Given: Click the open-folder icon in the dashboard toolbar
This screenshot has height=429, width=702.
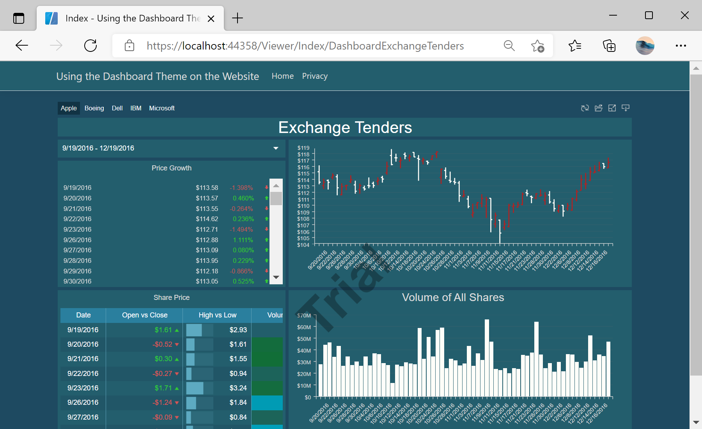Looking at the screenshot, I should 598,108.
